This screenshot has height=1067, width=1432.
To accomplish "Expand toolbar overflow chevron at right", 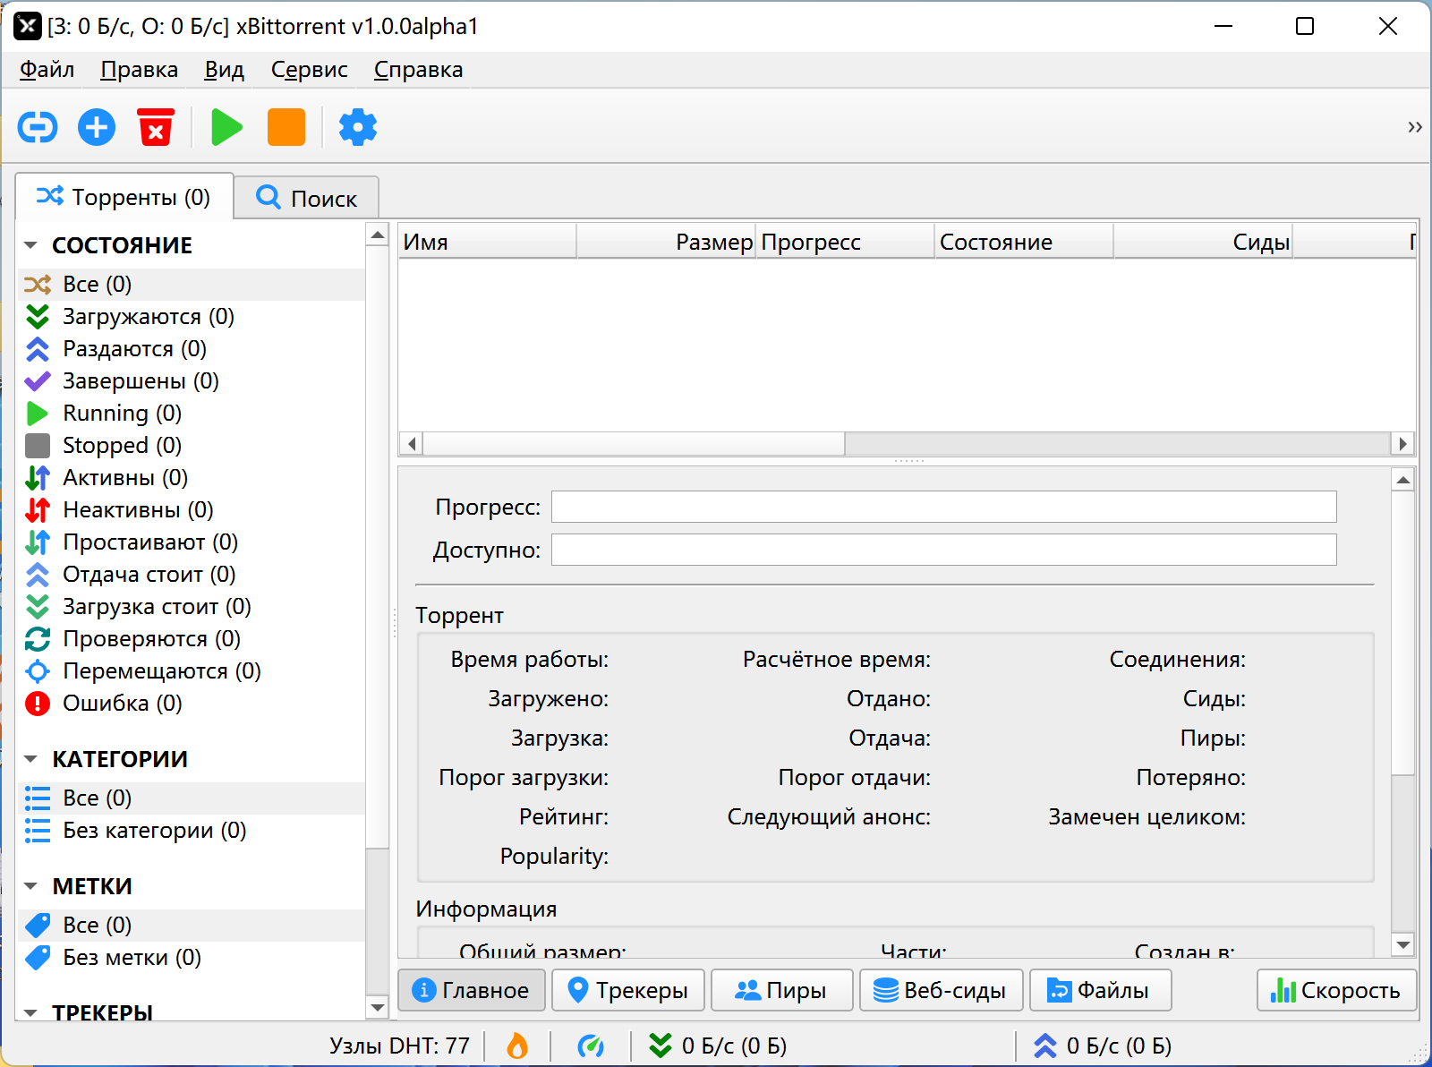I will 1414,127.
